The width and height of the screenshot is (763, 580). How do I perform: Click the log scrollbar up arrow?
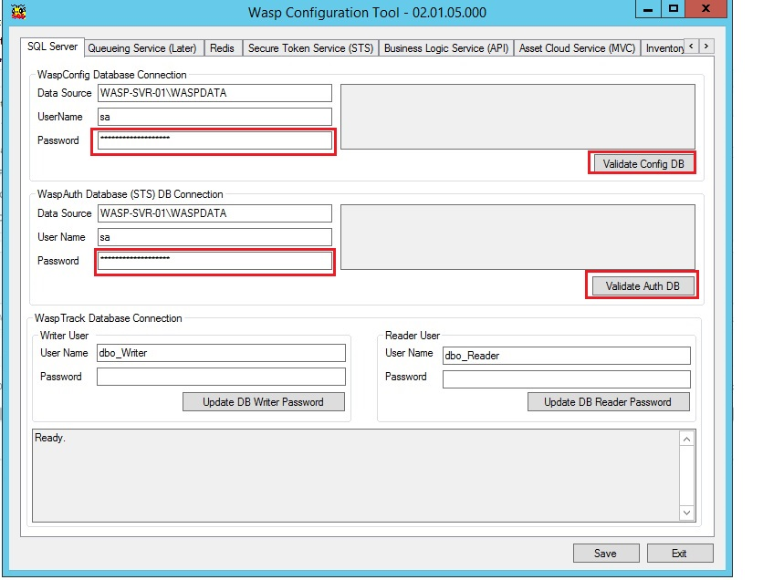[x=686, y=440]
